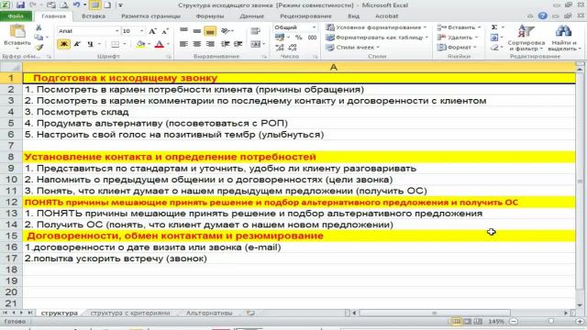
Task: Switch to Normal view in status bar
Action: [456, 322]
